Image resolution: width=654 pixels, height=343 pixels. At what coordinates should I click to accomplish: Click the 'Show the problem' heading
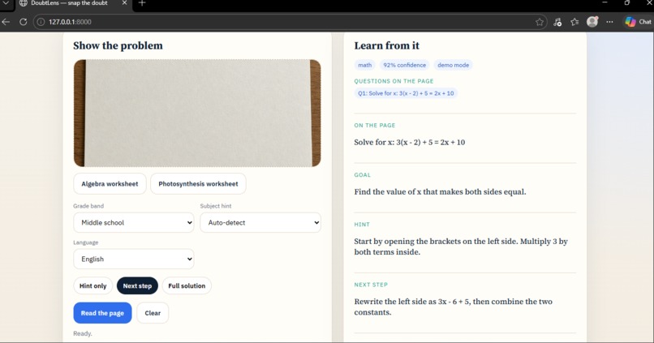coord(118,45)
